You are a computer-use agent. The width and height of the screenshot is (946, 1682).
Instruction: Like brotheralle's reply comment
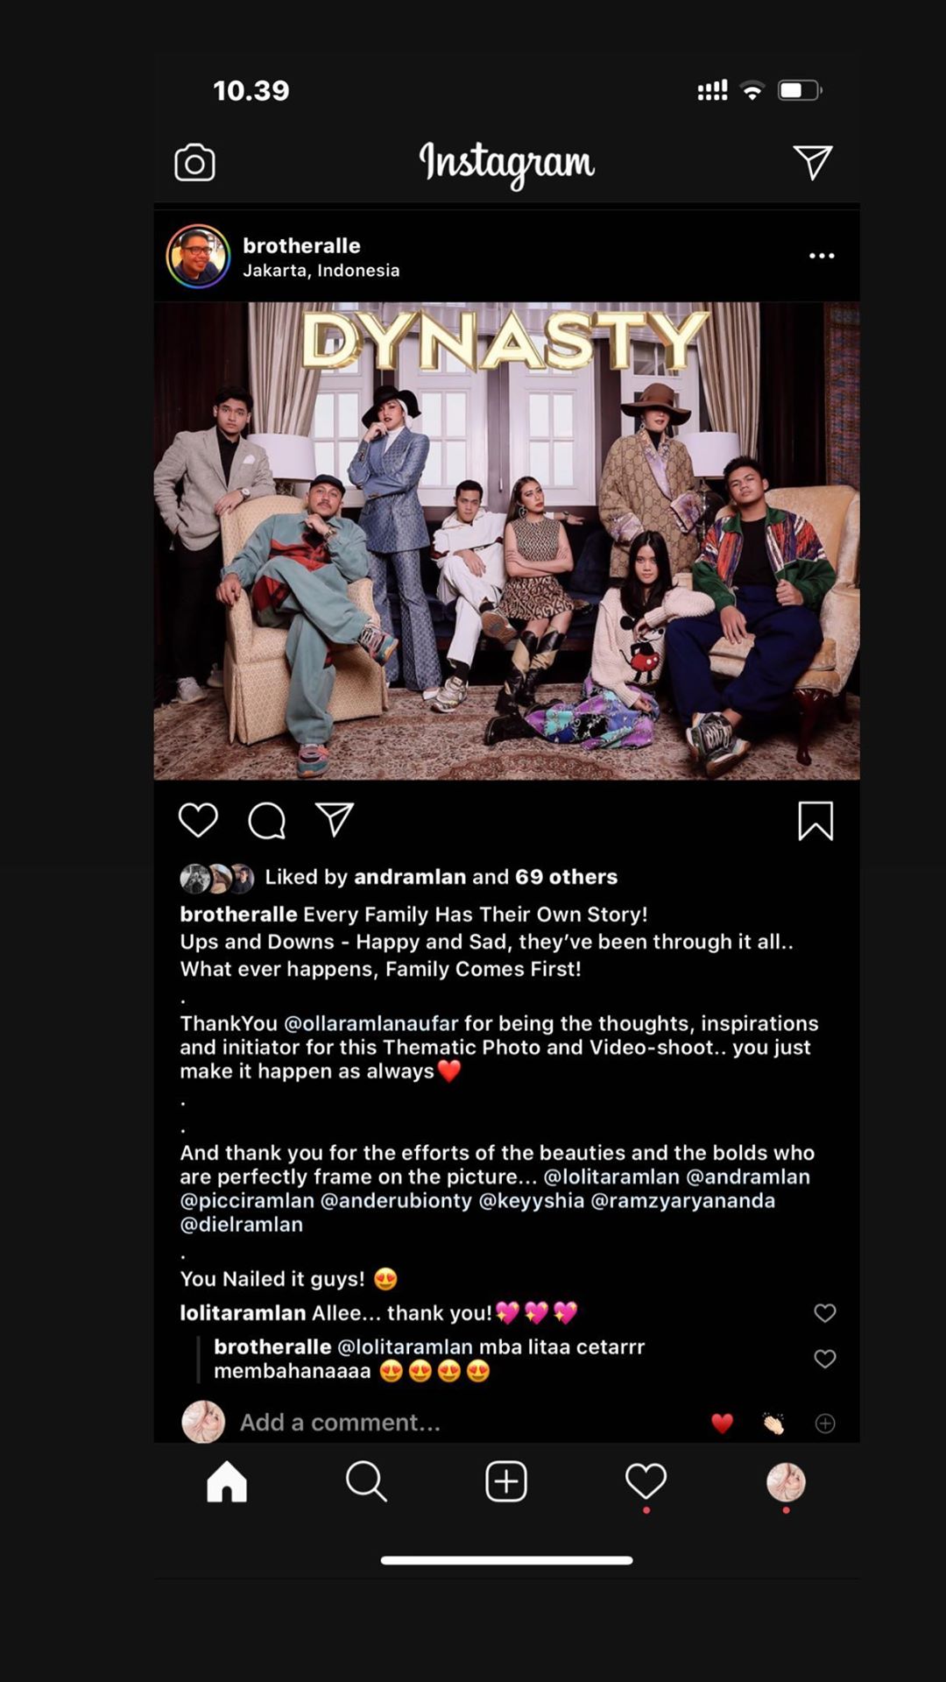pos(825,1358)
